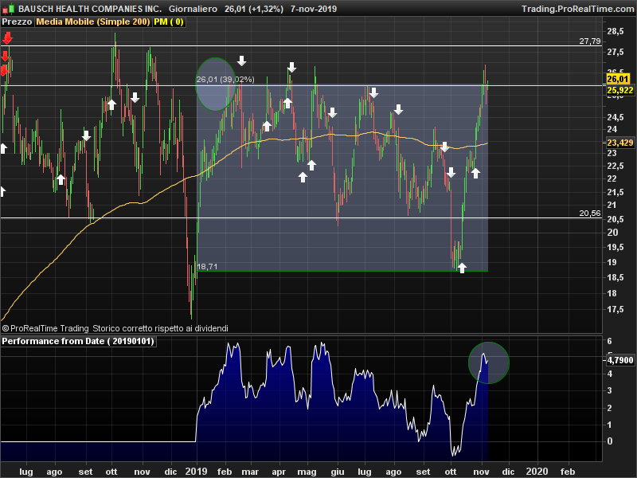
Task: Click the Giornaliero timeframe label
Action: point(193,9)
